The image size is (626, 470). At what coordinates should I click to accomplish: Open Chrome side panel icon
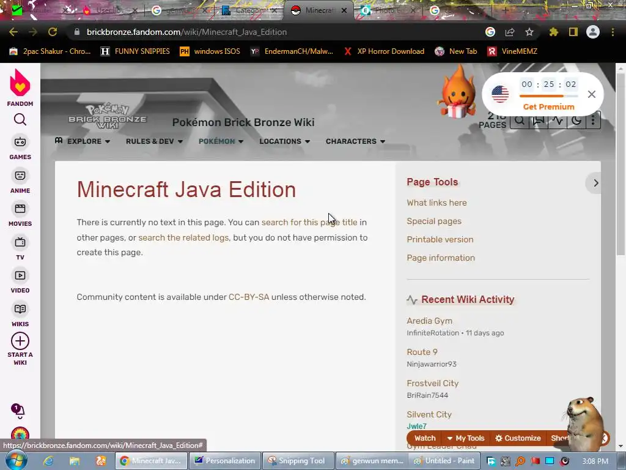click(x=573, y=32)
